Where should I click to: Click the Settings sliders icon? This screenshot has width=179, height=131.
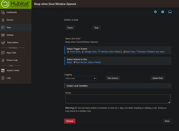click(3, 35)
